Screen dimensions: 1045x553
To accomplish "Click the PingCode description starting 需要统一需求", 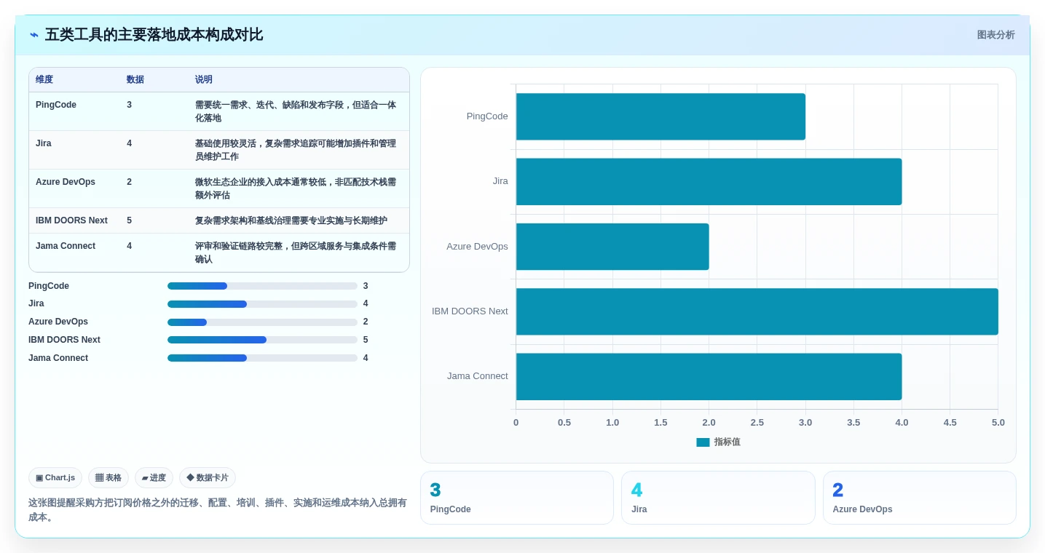I will (296, 111).
